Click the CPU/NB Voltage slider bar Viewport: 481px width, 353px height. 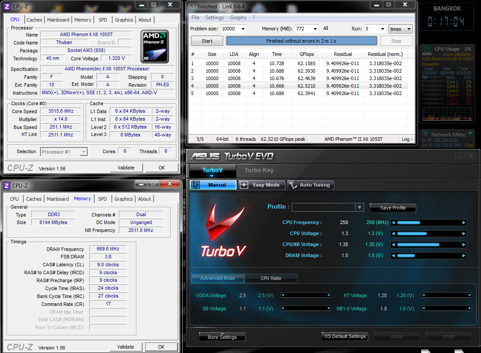pyautogui.click(x=428, y=245)
